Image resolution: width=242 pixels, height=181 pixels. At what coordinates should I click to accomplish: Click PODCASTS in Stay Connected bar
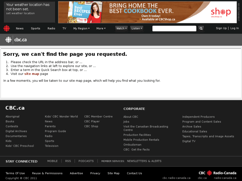coord(86,161)
